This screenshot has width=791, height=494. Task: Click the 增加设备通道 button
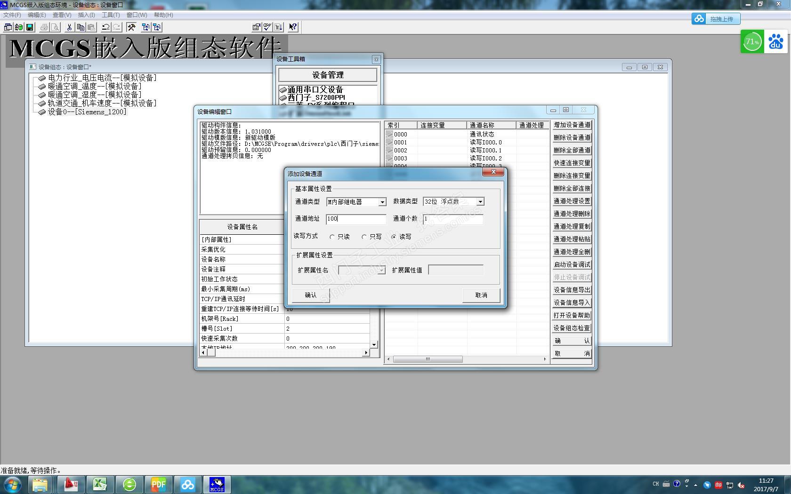572,125
